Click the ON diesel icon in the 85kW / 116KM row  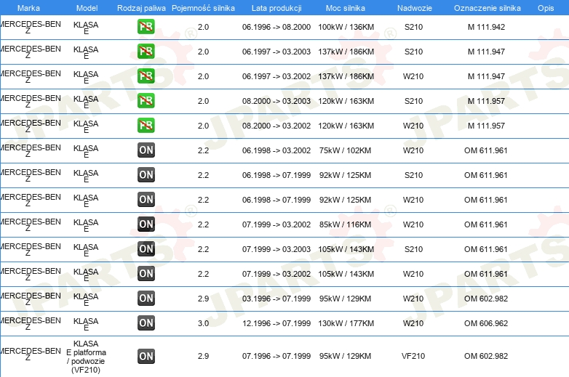click(146, 224)
